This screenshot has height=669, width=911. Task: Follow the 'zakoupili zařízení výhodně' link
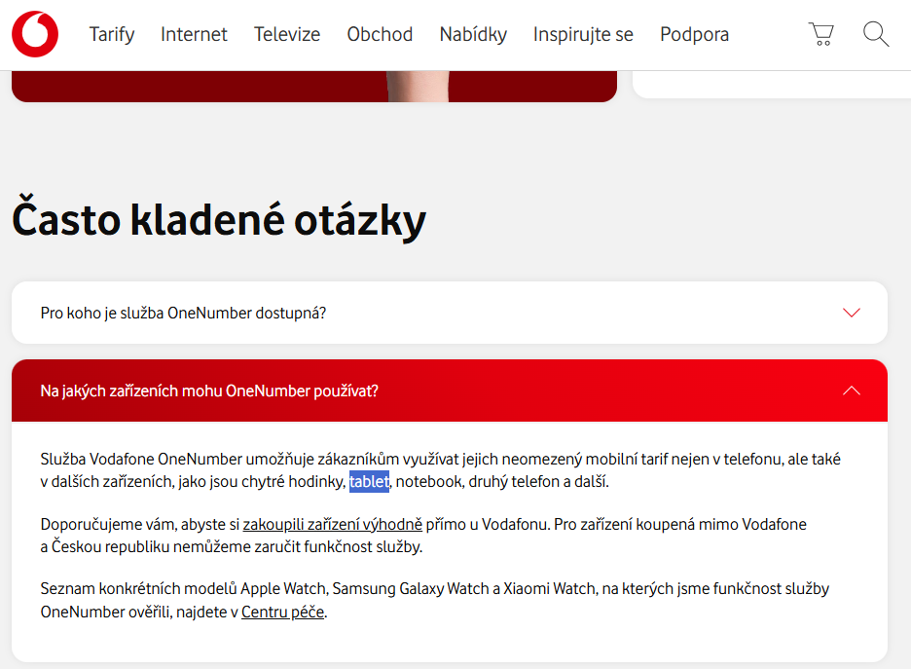[x=332, y=525]
